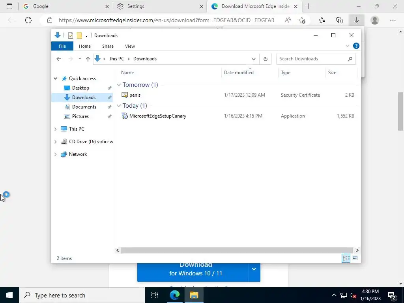This screenshot has height=303, width=404.
Task: Click Explorer back navigation arrow
Action: pos(59,59)
